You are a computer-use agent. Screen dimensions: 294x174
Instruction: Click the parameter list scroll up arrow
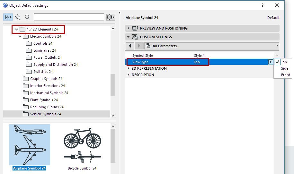click(277, 55)
